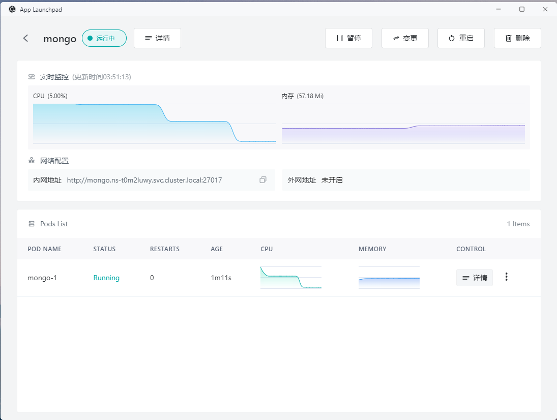The height and width of the screenshot is (420, 557).
Task: Restart the app with 重启 button
Action: [461, 38]
